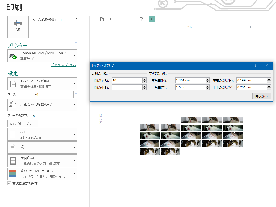Screen dimensions: 276x207
Task: Click the first cat thumbnail in the top preview row
Action: [x=191, y=120]
